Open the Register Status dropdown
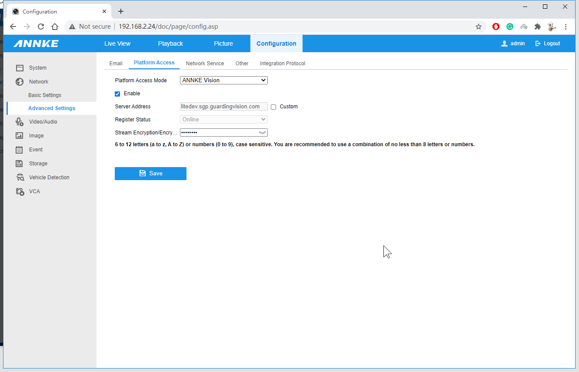Viewport: 579px width, 372px height. point(224,120)
